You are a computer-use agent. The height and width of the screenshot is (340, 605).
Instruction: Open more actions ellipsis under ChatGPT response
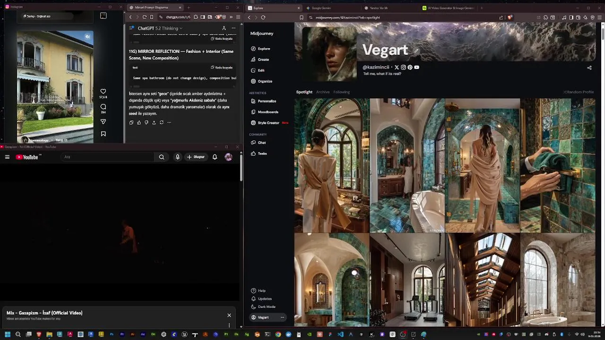pos(169,122)
